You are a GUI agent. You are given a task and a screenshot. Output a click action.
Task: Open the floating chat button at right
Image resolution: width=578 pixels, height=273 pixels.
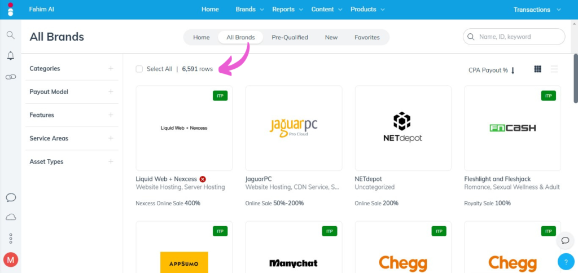566,241
